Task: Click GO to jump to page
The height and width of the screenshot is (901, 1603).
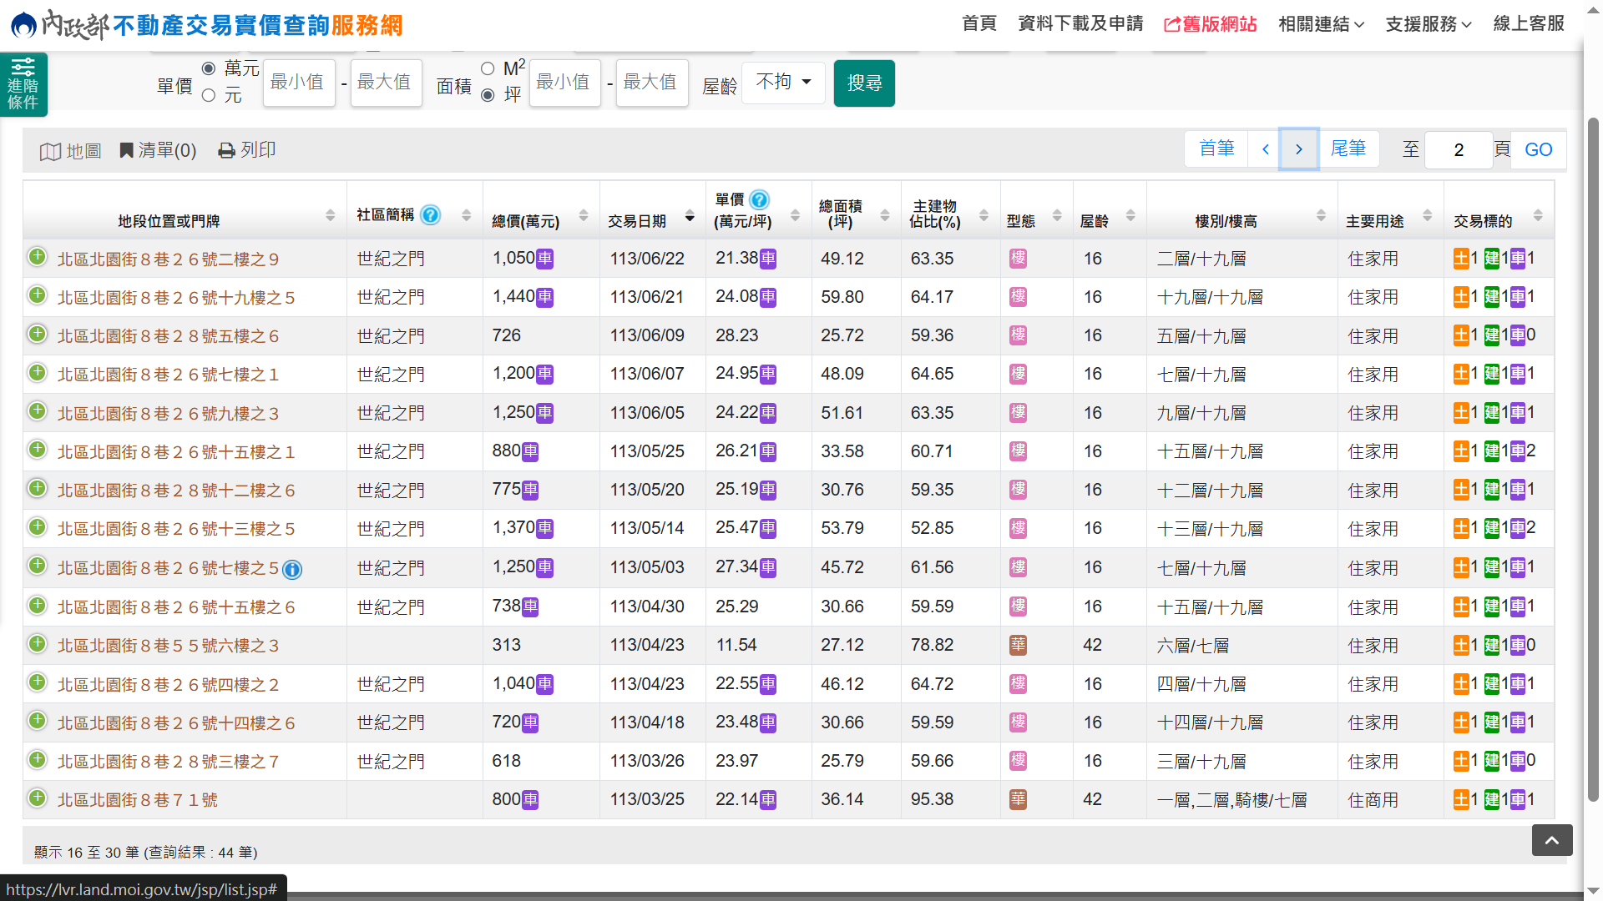Action: point(1538,150)
